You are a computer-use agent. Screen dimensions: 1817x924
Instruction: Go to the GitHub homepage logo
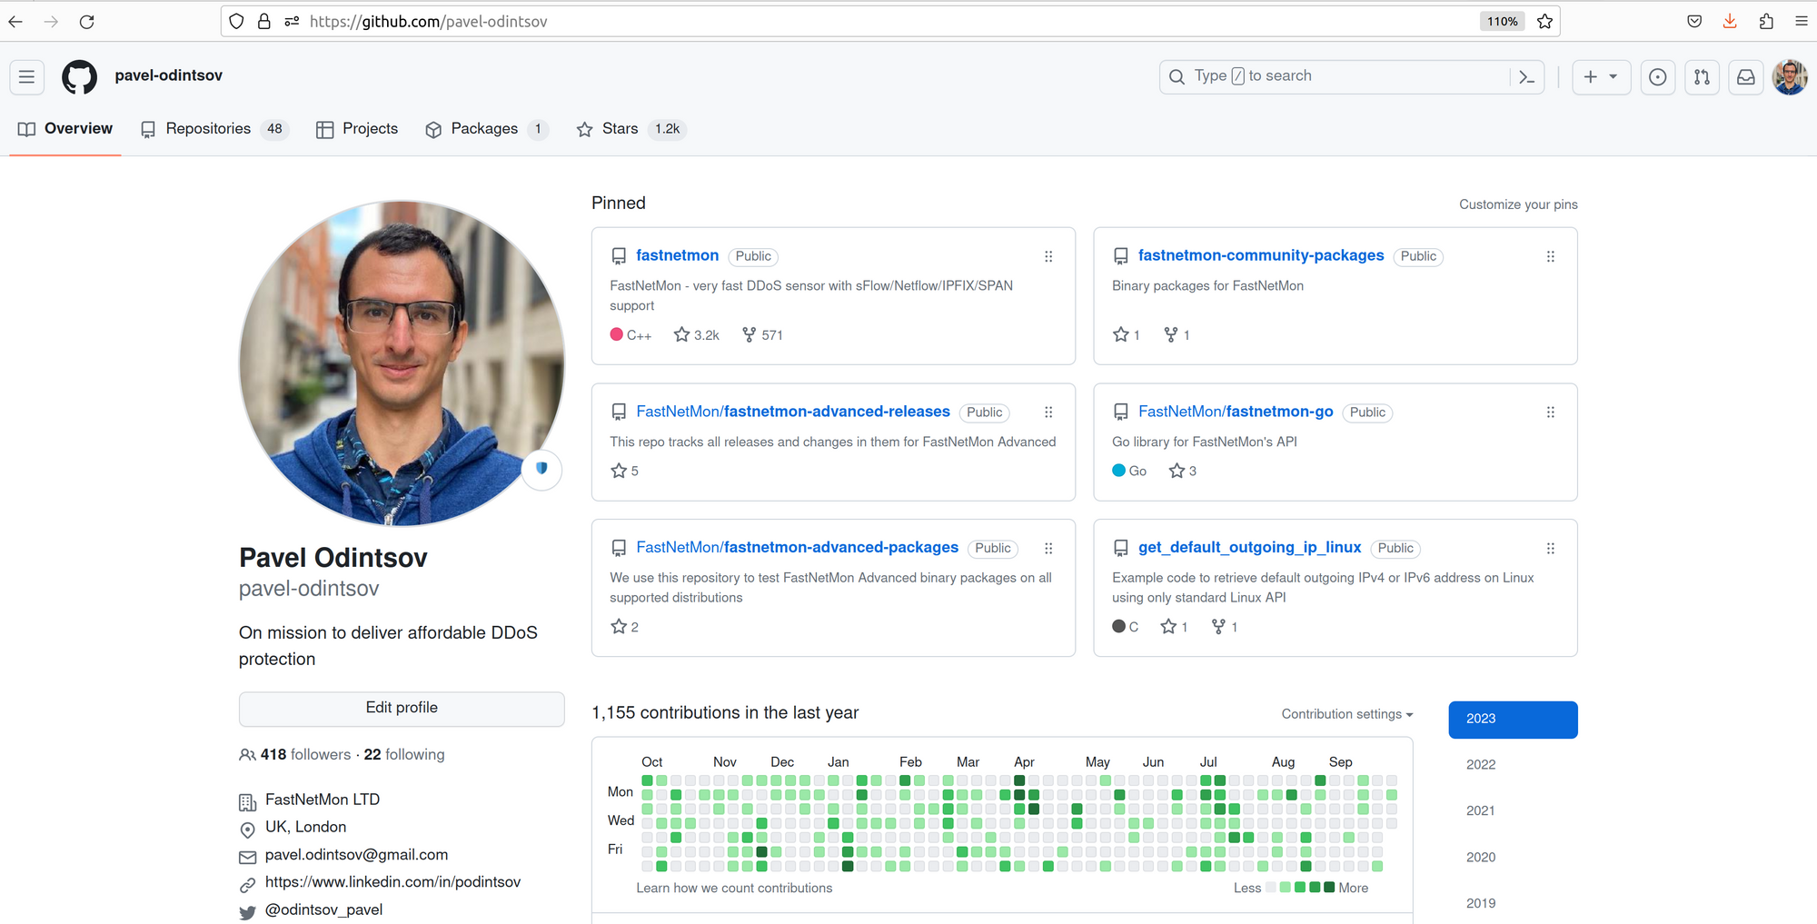coord(79,77)
